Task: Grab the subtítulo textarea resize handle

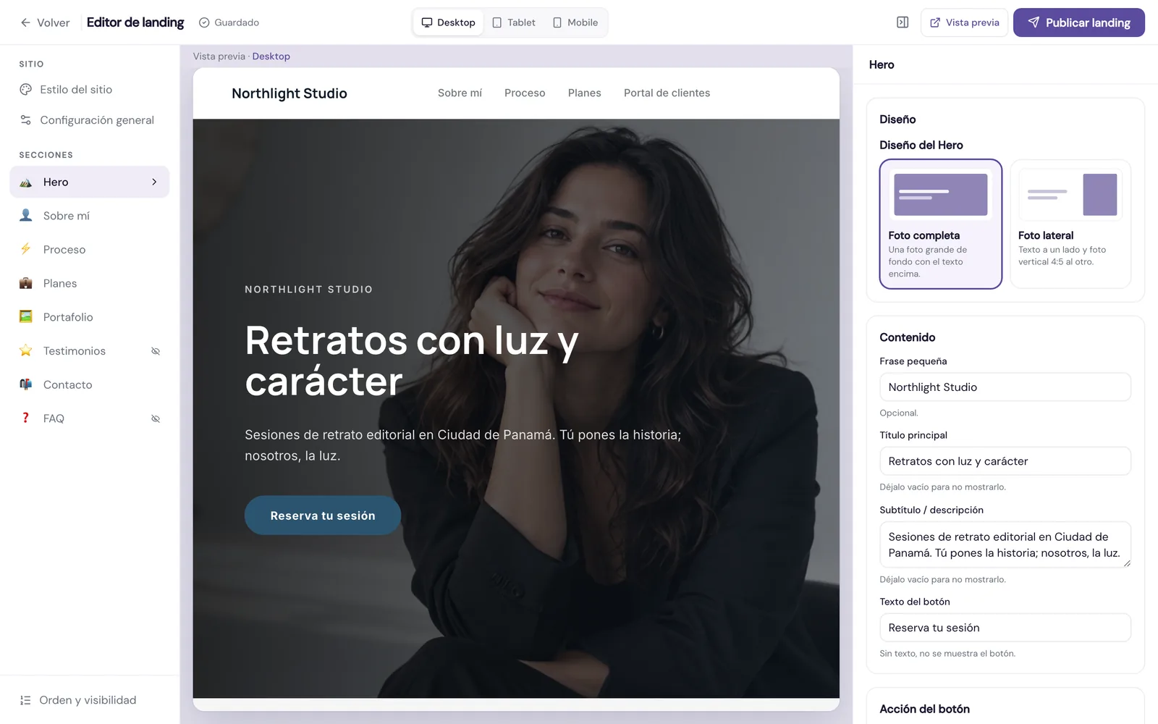Action: pyautogui.click(x=1127, y=563)
